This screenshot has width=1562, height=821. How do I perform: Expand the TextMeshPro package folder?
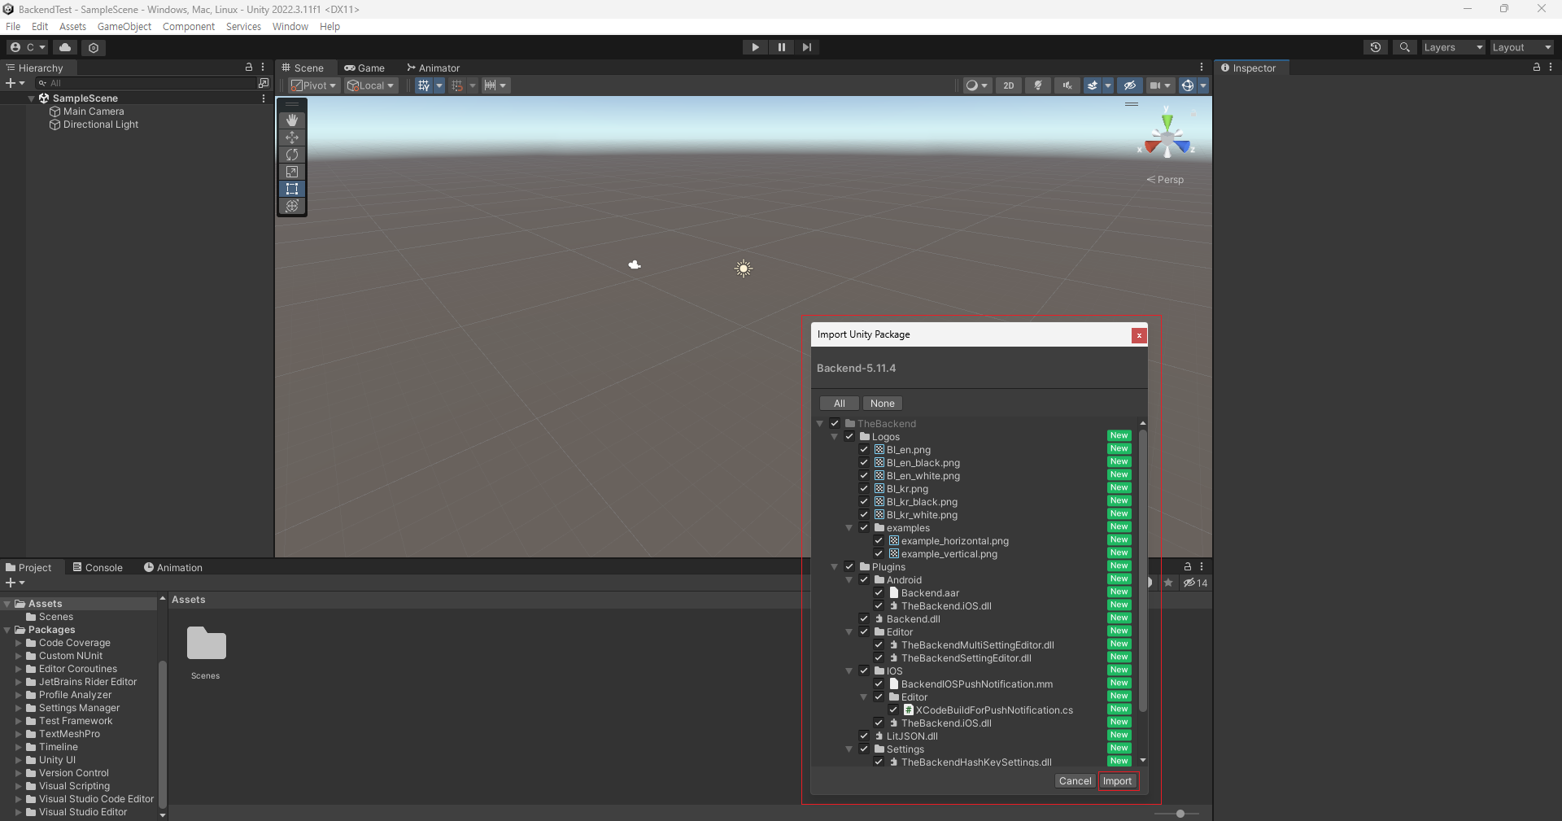pos(18,734)
